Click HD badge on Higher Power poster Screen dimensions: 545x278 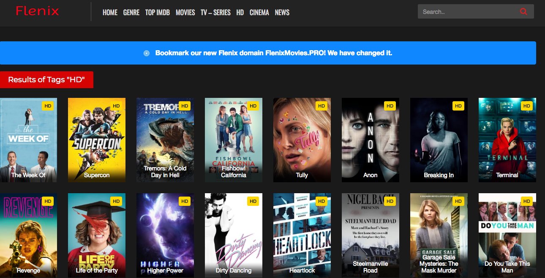click(185, 201)
